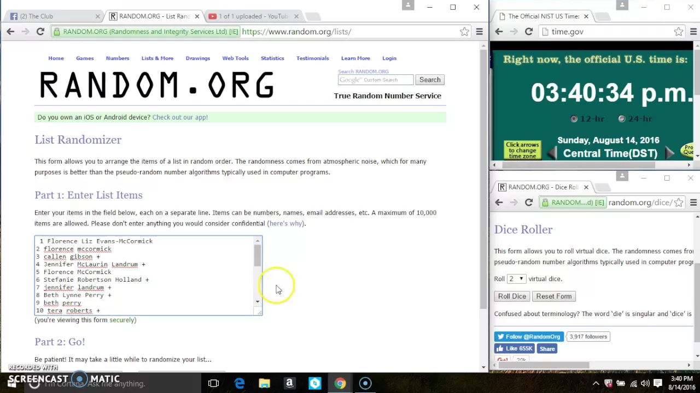This screenshot has width=700, height=393.
Task: Reload the random.org/lists page
Action: coord(40,32)
